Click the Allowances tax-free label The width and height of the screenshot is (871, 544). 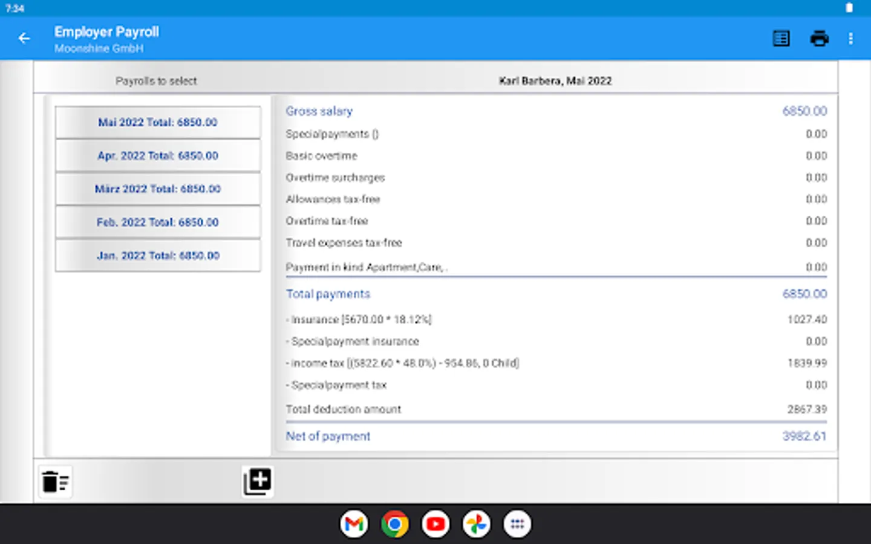point(333,199)
